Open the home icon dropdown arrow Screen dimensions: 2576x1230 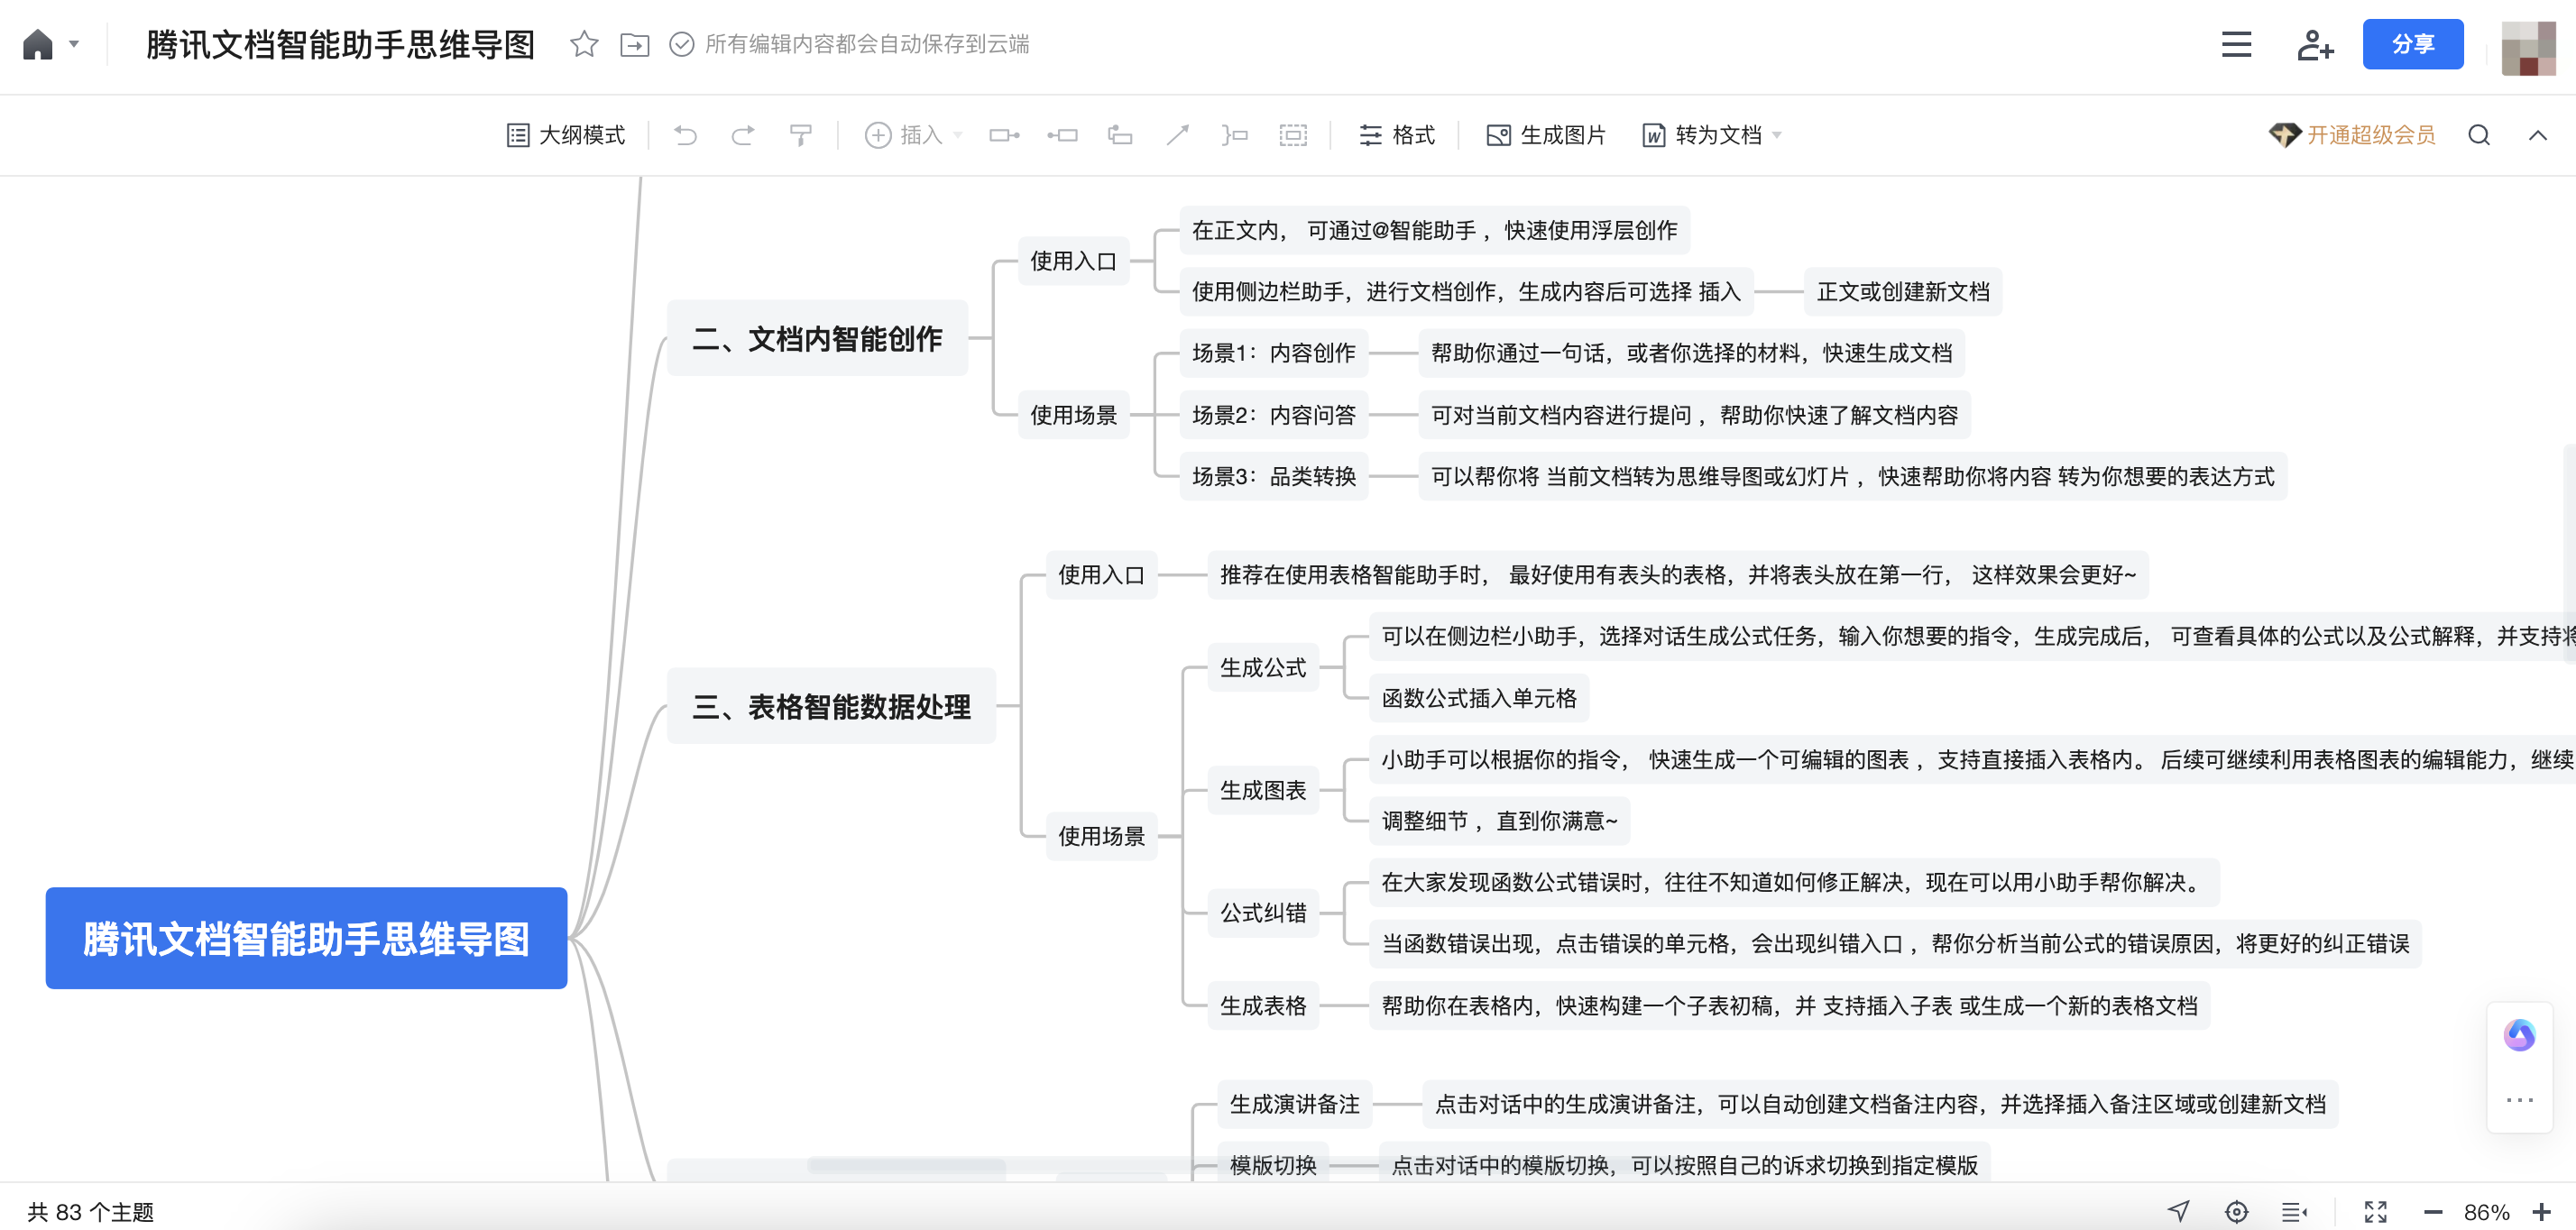click(74, 44)
